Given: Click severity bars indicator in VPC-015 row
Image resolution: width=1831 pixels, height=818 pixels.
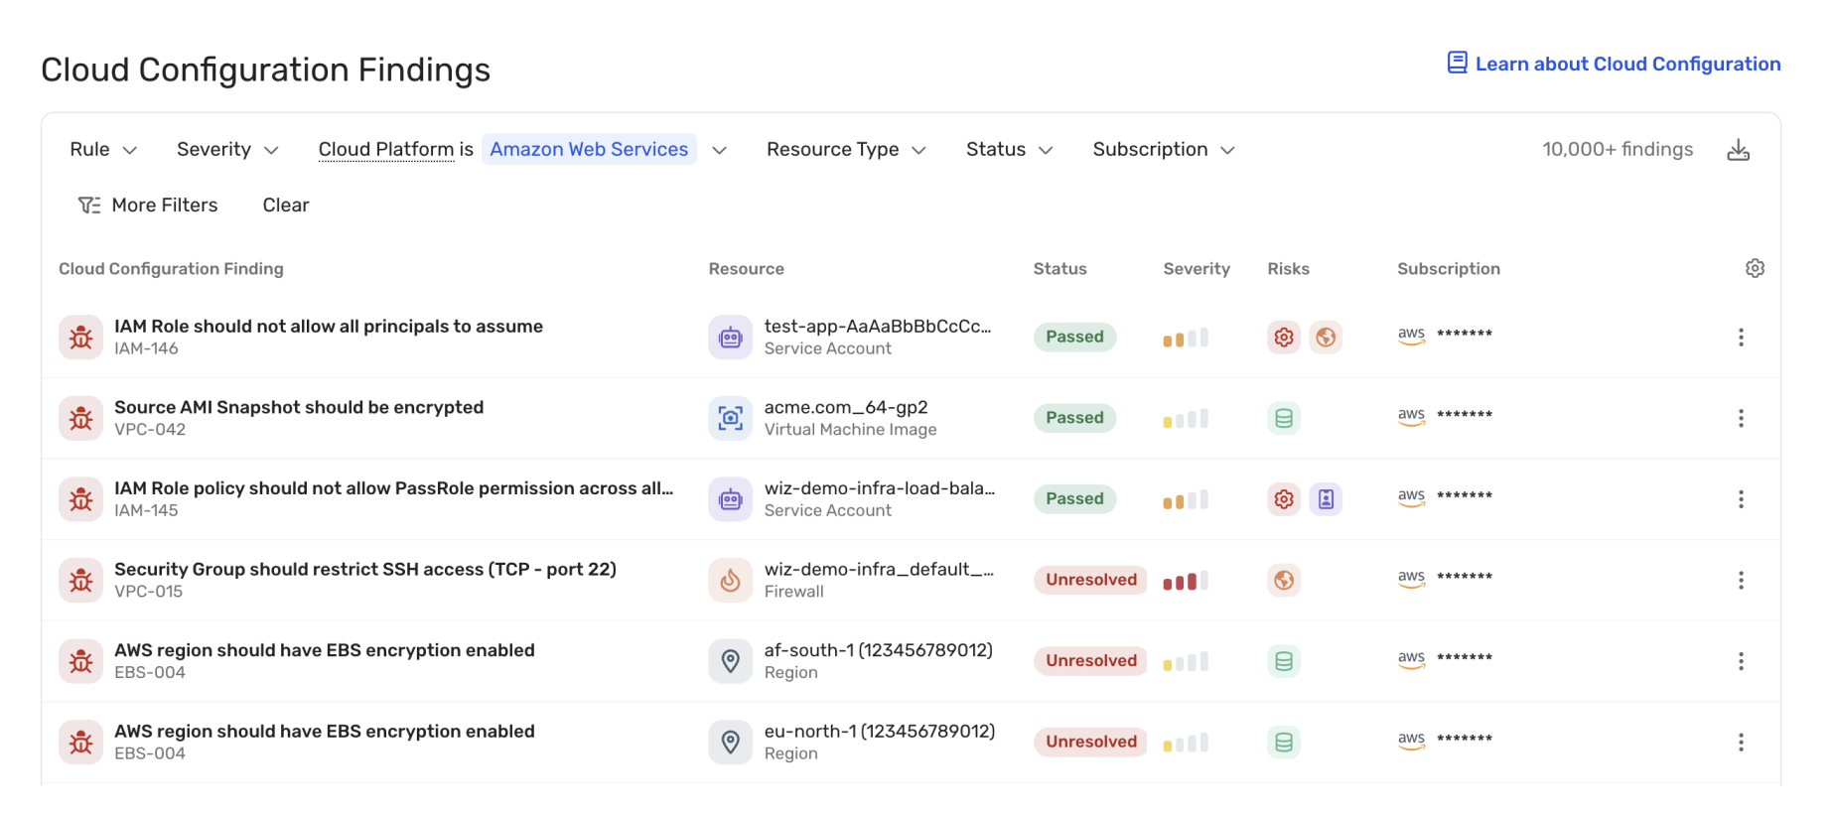Looking at the screenshot, I should pyautogui.click(x=1186, y=581).
